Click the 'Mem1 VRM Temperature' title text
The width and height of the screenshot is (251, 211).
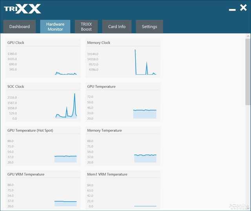coord(107,174)
